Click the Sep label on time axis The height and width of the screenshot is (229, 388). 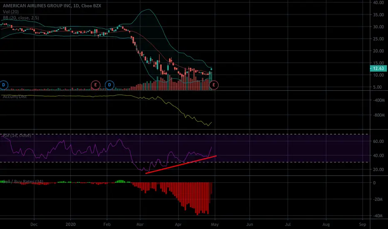[x=363, y=224]
